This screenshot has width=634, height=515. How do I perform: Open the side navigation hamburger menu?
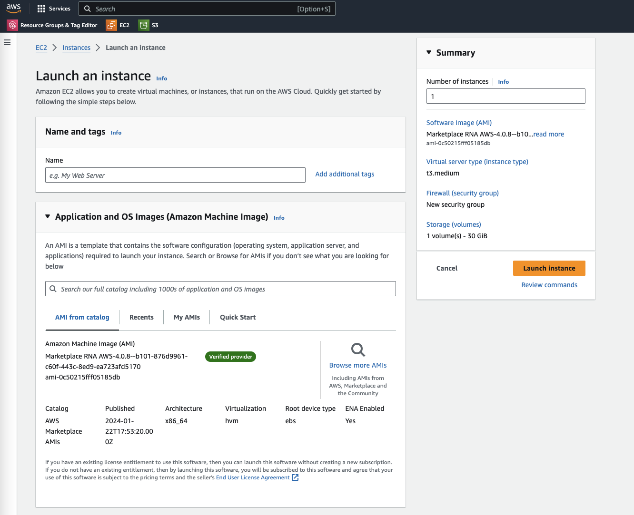coord(7,42)
